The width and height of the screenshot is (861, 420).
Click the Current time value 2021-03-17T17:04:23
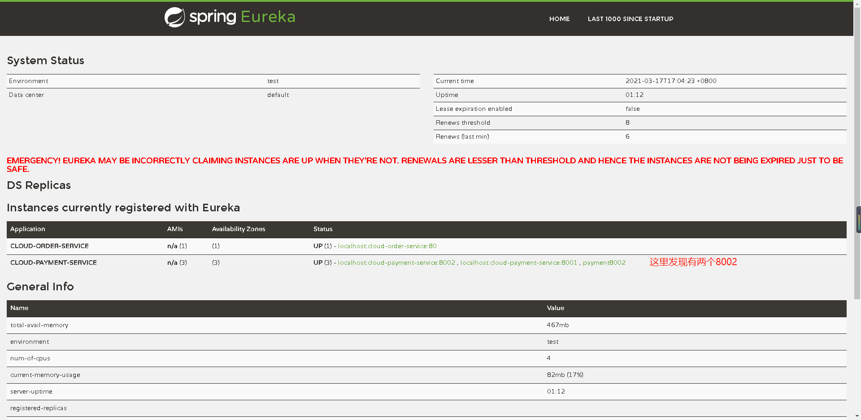[x=671, y=81]
